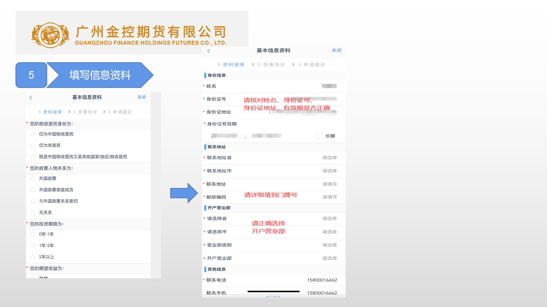Fill in the 联系地址 field
Screen dimensions: 547x307
pyautogui.click(x=274, y=184)
